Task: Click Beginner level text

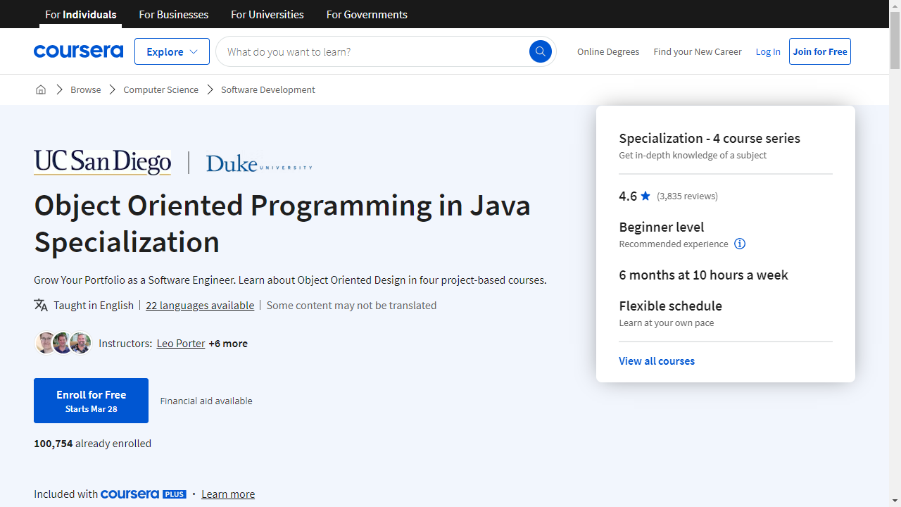Action: coord(662,227)
